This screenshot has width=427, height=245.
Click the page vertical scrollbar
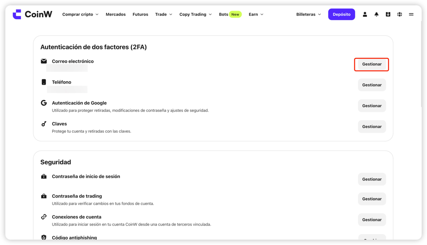[x=422, y=64]
